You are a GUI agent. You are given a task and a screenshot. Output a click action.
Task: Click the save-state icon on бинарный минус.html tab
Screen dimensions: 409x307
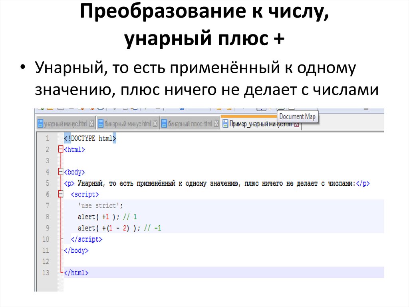[x=101, y=124]
